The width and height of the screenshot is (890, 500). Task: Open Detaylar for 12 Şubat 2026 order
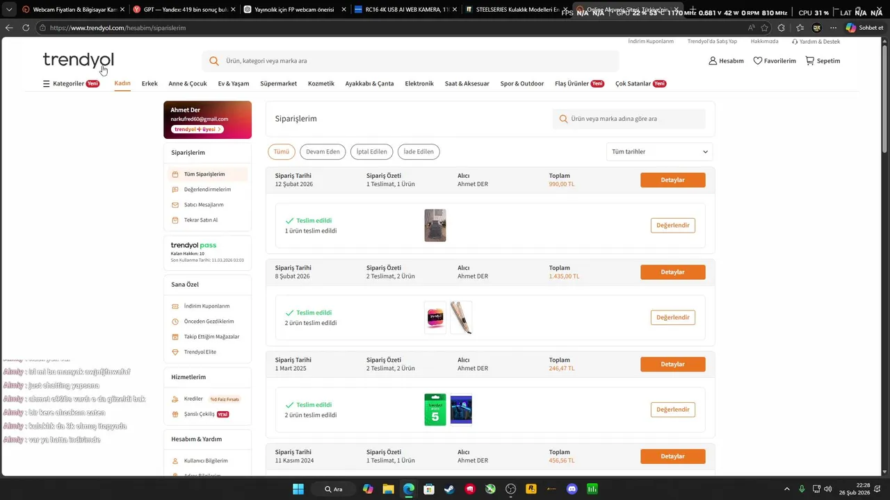coord(673,180)
